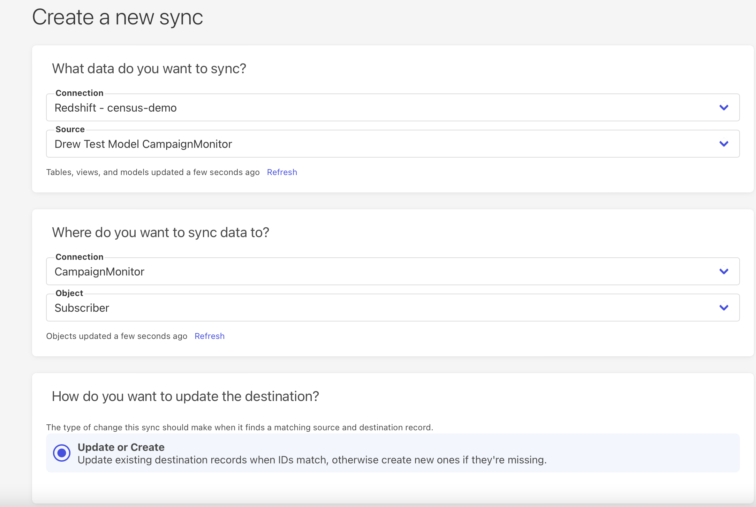Click the chevron arrow in the Source field
756x507 pixels.
pos(724,144)
